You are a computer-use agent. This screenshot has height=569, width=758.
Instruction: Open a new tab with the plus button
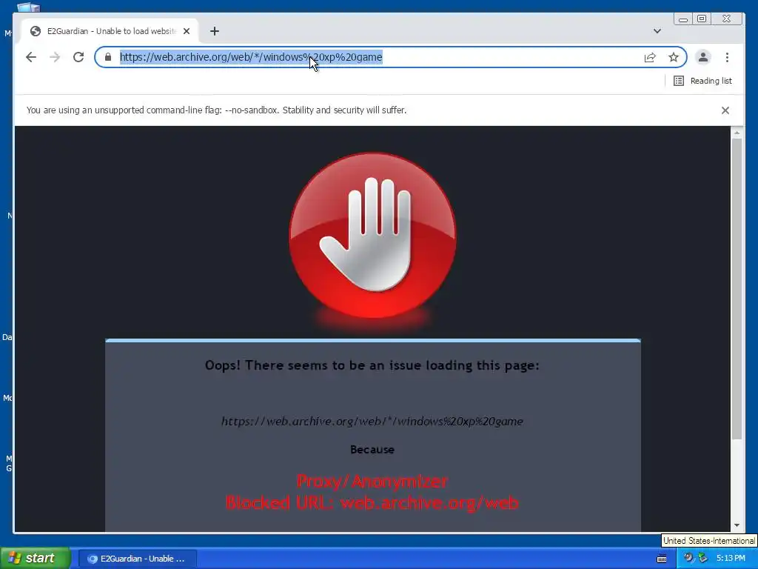[215, 31]
